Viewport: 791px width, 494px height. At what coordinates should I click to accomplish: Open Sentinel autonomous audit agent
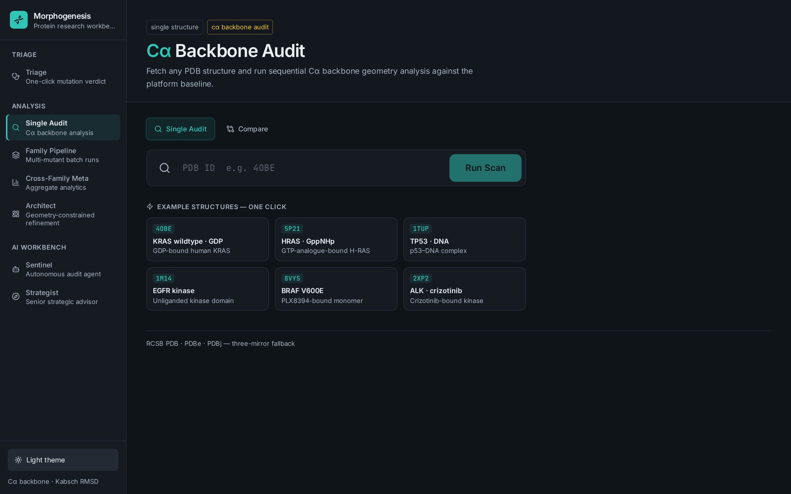click(x=63, y=269)
